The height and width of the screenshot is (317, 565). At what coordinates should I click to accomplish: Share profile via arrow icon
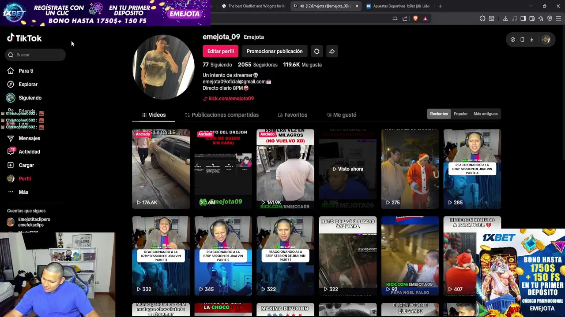(x=332, y=51)
